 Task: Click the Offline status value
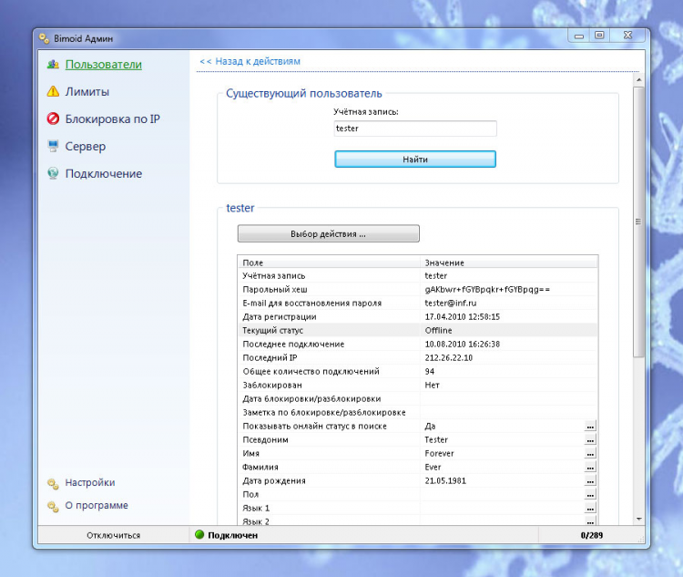pos(438,331)
